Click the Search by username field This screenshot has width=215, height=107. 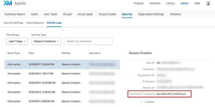pyautogui.click(x=88, y=41)
